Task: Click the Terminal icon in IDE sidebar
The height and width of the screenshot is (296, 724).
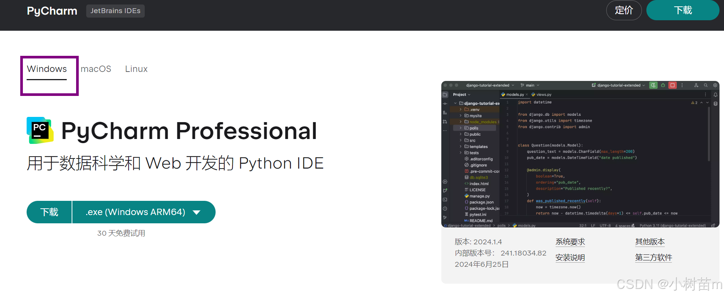Action: pos(445,200)
